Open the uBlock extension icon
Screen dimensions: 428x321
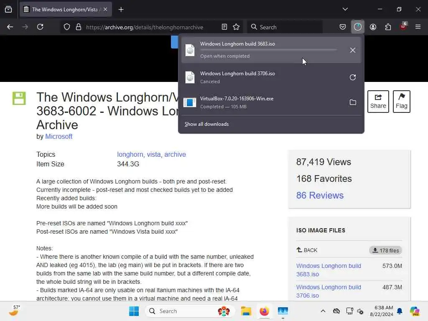tap(403, 26)
